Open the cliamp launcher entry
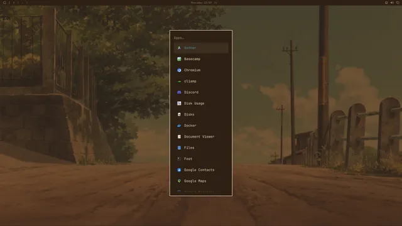 click(201, 81)
